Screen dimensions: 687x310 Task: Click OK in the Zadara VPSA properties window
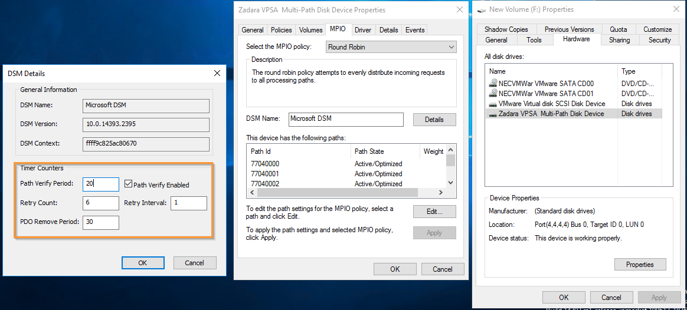[395, 269]
